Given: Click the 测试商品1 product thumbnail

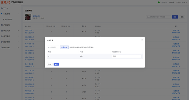Looking at the screenshot, I should tap(28, 17).
